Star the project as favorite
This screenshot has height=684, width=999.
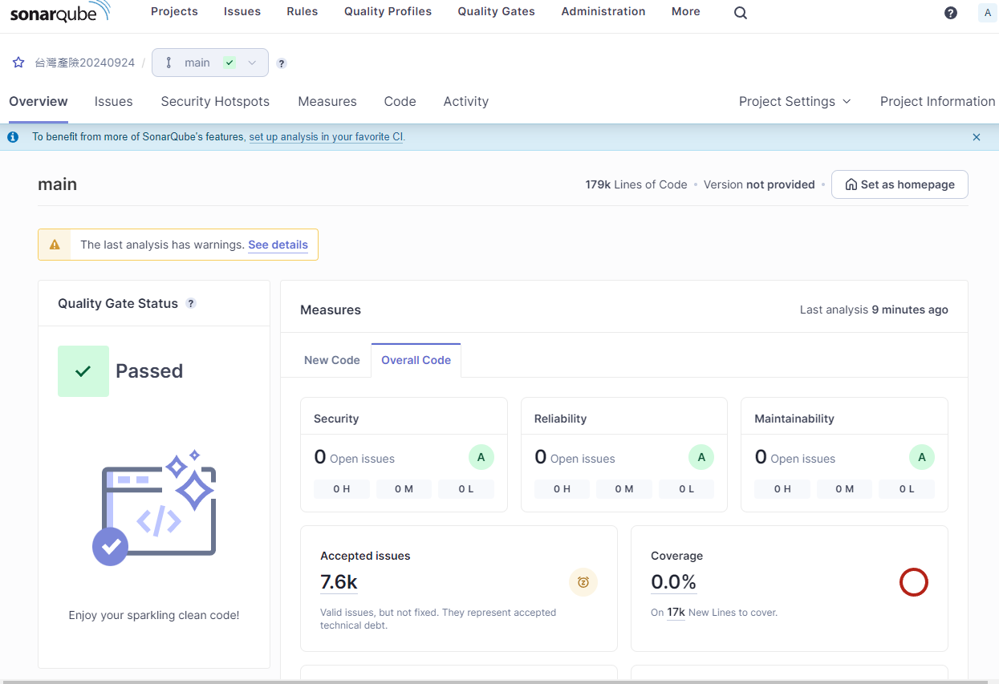tap(18, 63)
